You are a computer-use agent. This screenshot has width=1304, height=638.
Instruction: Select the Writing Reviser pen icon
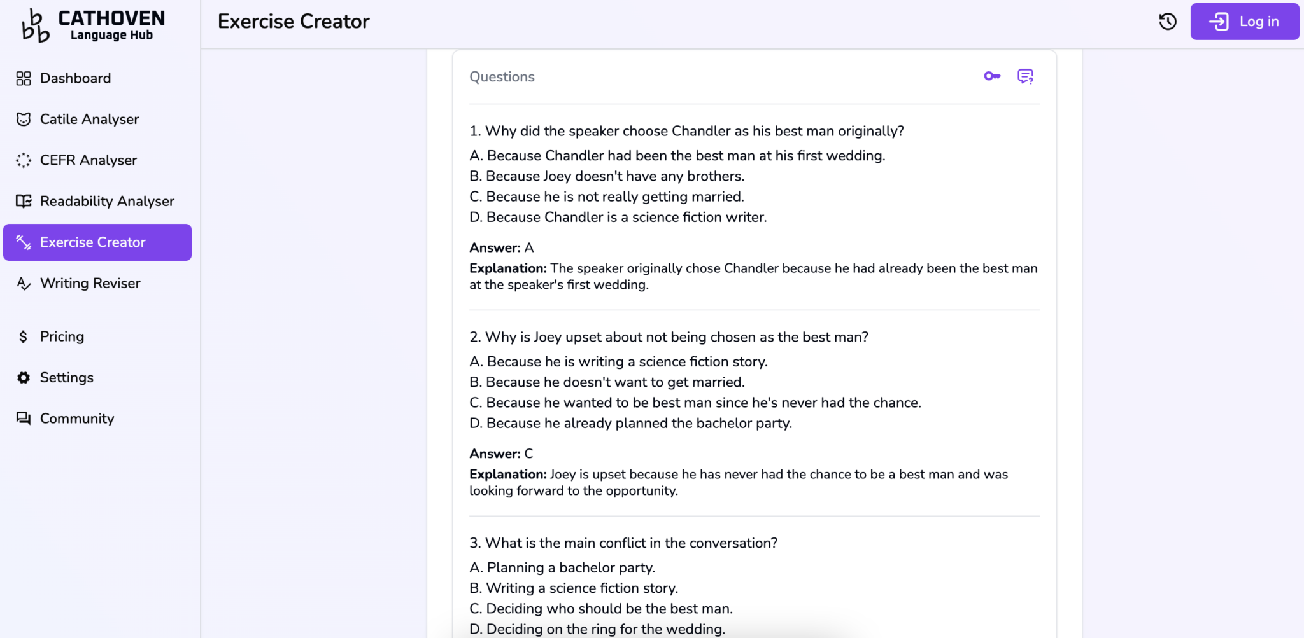click(24, 284)
